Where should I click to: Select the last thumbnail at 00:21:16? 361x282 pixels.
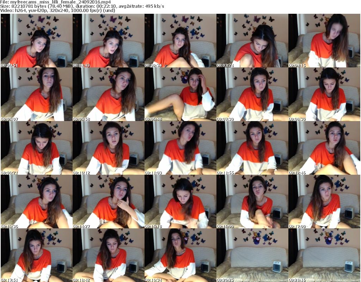[324, 256]
